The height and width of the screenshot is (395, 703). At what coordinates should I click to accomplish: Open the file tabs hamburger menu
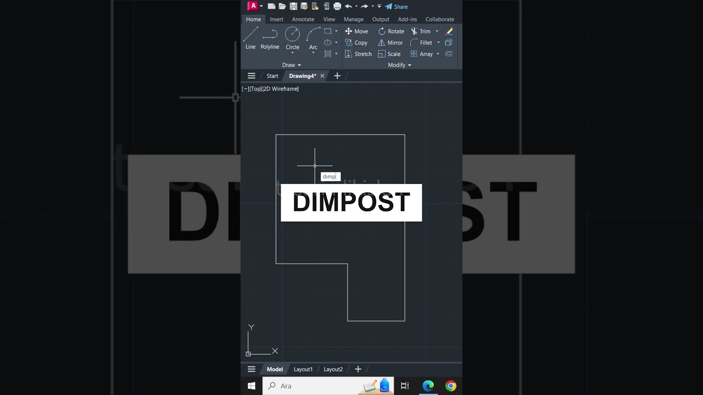pos(252,76)
